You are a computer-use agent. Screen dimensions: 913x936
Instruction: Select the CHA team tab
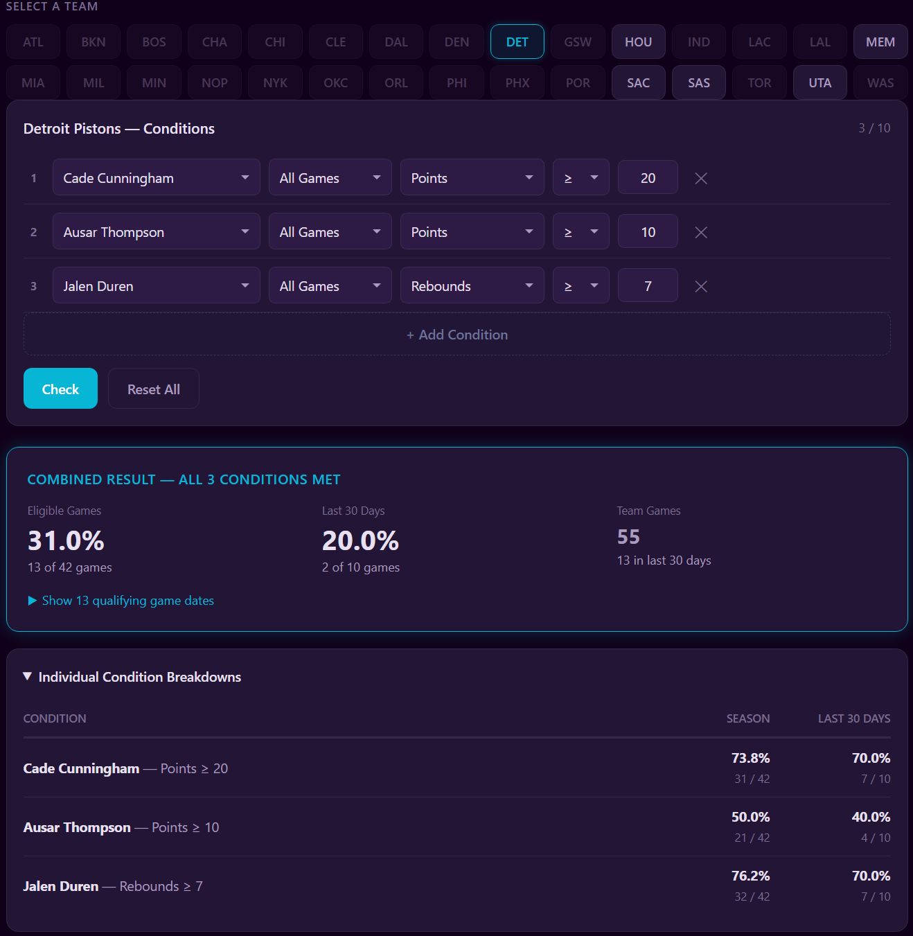(x=215, y=42)
